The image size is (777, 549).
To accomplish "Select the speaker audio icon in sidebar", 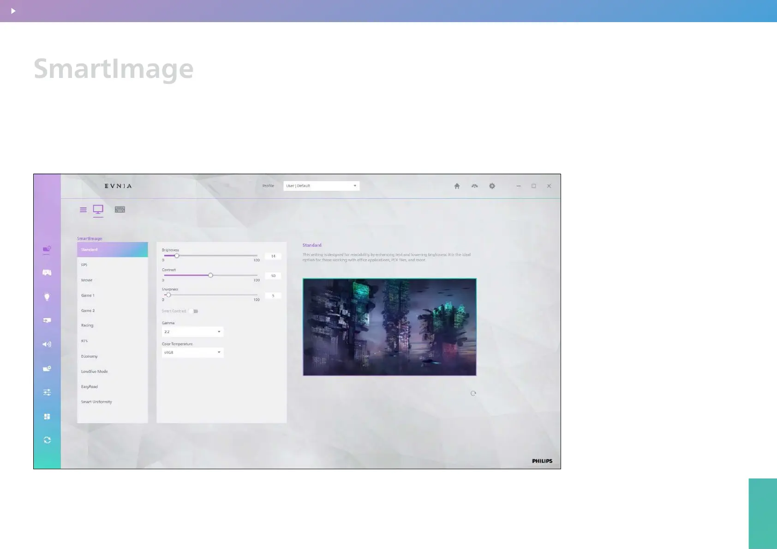I will pyautogui.click(x=47, y=344).
